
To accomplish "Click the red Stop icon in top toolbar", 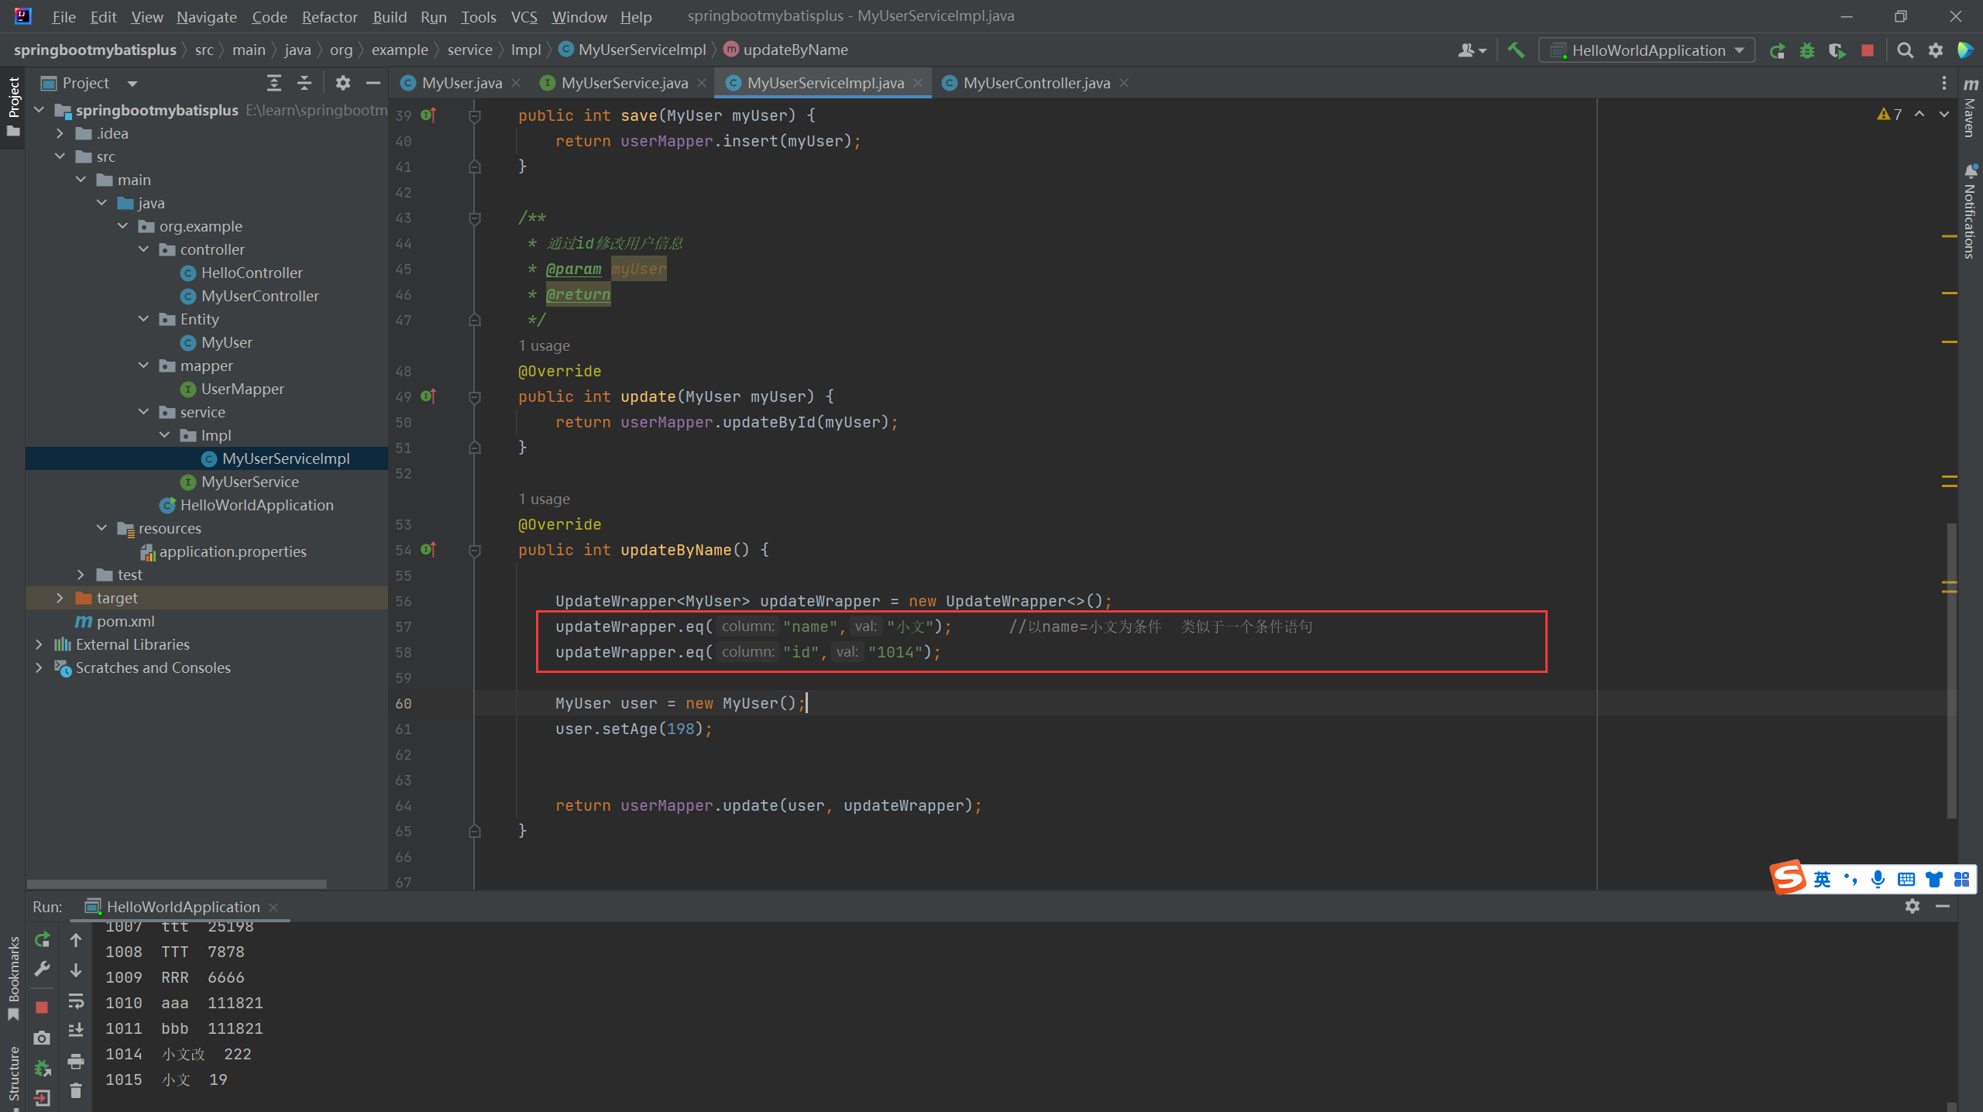I will 1868,50.
